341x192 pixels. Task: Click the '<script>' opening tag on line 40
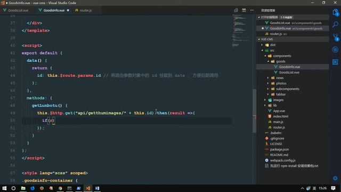32,45
